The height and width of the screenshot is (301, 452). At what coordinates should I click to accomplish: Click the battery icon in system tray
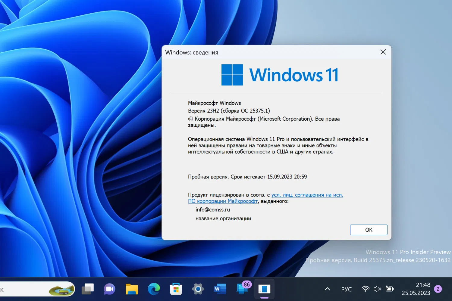pos(389,289)
